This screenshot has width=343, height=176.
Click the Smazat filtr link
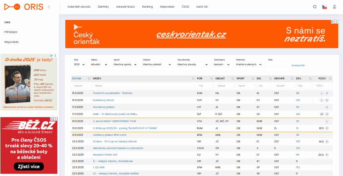point(298,65)
